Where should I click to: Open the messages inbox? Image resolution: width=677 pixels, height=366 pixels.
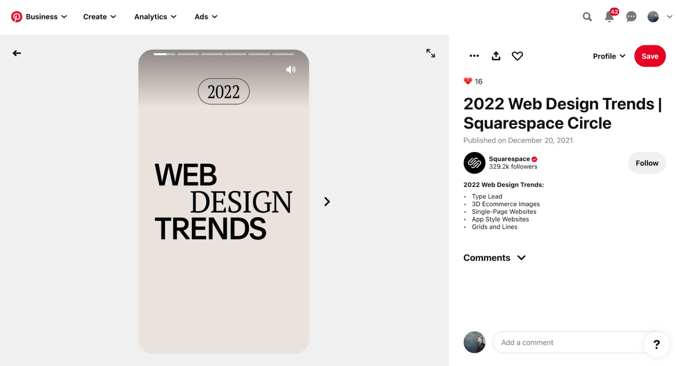[631, 17]
